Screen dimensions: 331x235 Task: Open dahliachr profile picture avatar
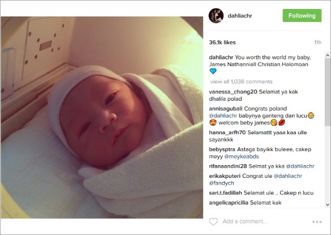216,16
